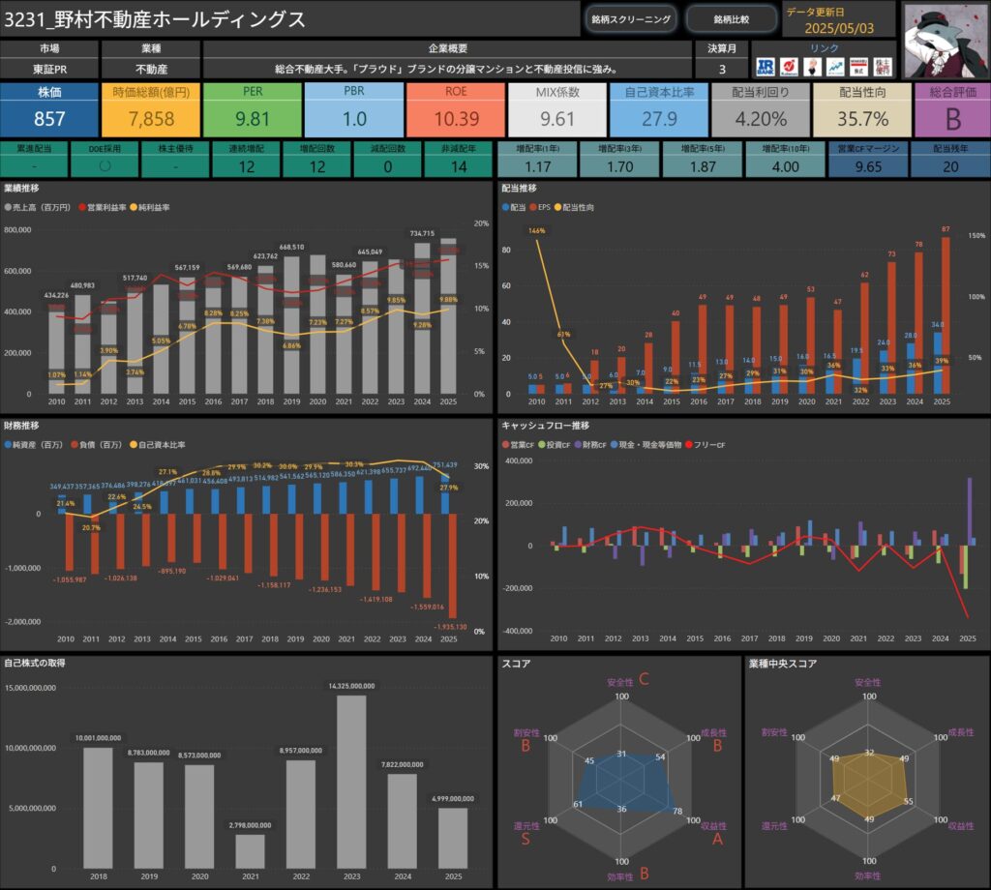Click the 負債（百万） legend entry
The width and height of the screenshot is (991, 890).
pos(97,445)
